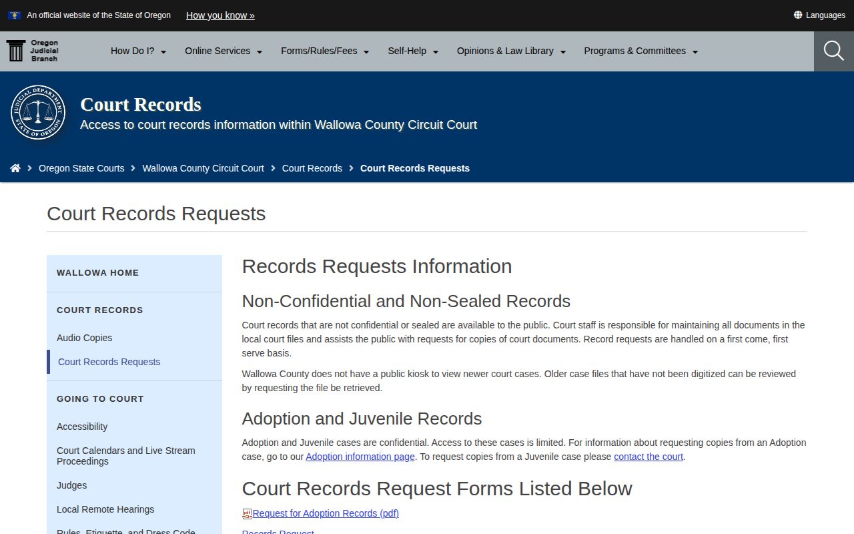This screenshot has height=534, width=854.
Task: Click the Court Records banner title
Action: tap(141, 104)
